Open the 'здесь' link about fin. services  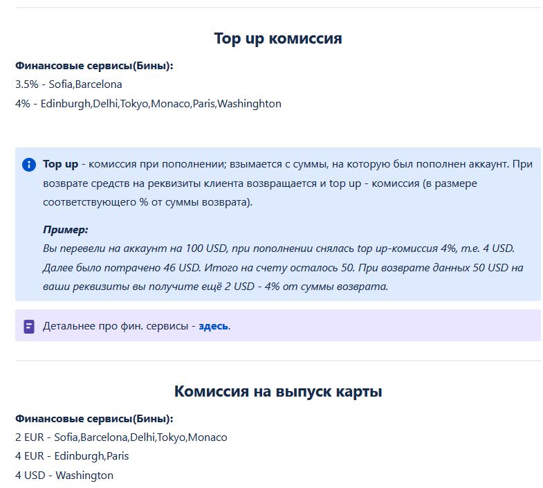[x=213, y=326]
